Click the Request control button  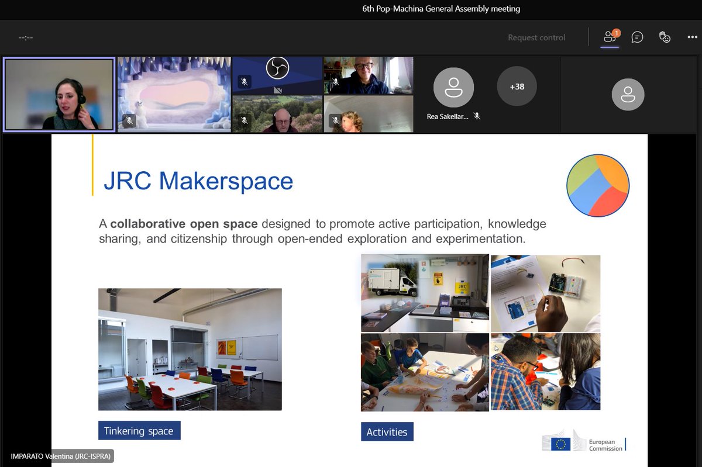536,37
